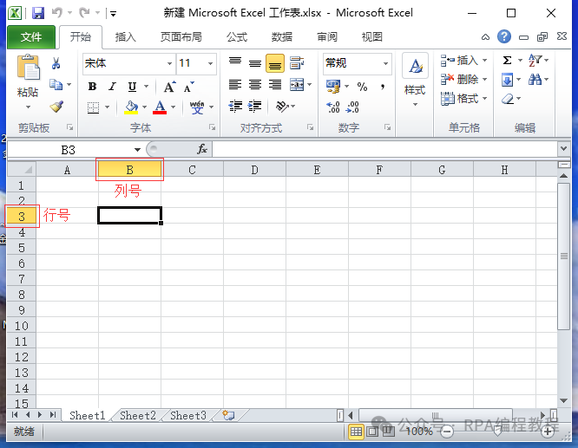Open the font color dropdown arrow

(x=174, y=107)
